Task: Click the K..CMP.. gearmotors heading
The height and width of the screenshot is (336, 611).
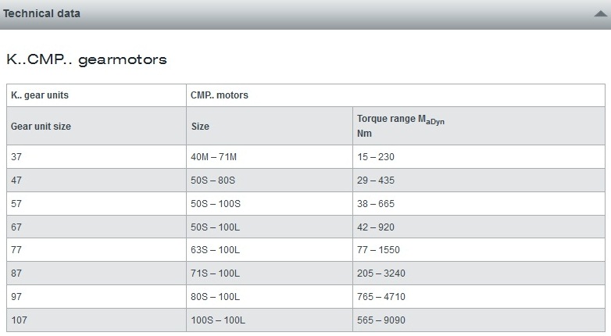Action: 87,59
